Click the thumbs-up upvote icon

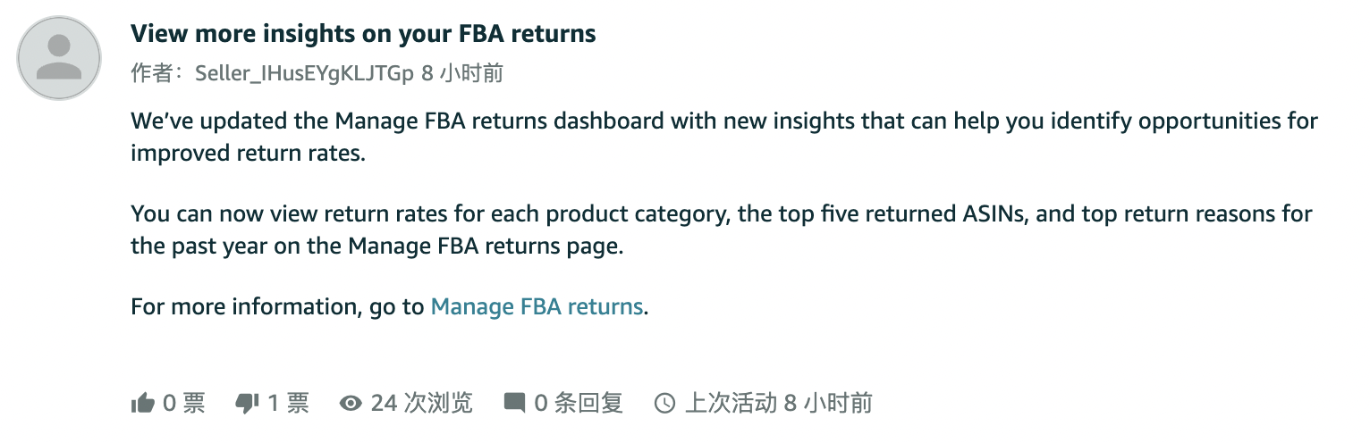point(143,404)
